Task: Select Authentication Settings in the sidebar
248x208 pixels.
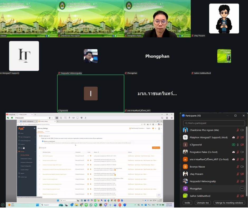Action: point(26,159)
